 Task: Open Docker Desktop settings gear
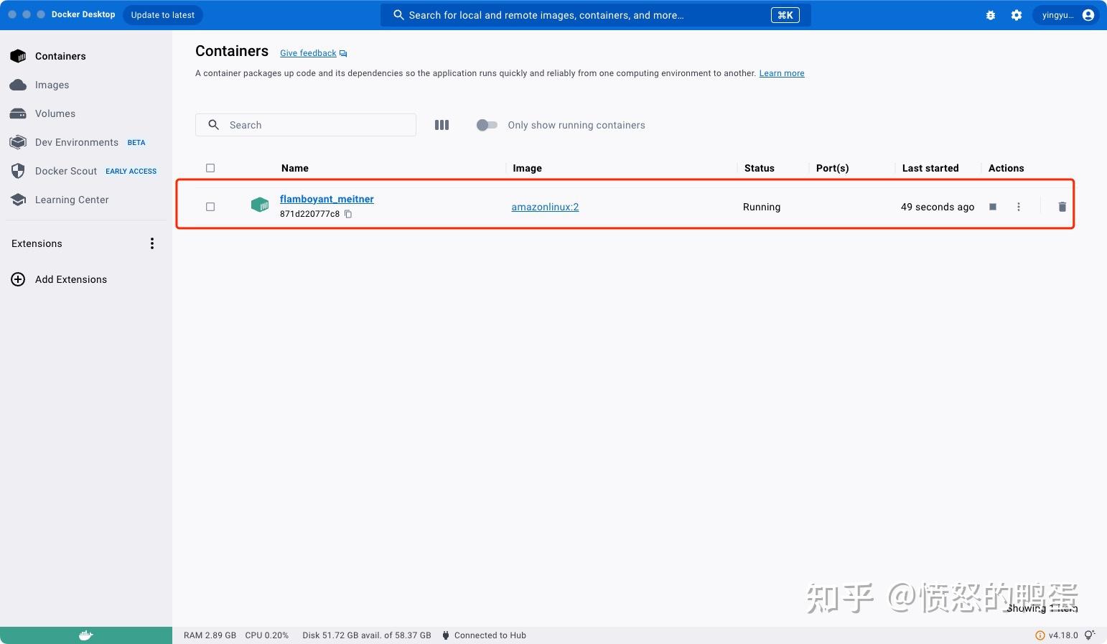(1016, 14)
